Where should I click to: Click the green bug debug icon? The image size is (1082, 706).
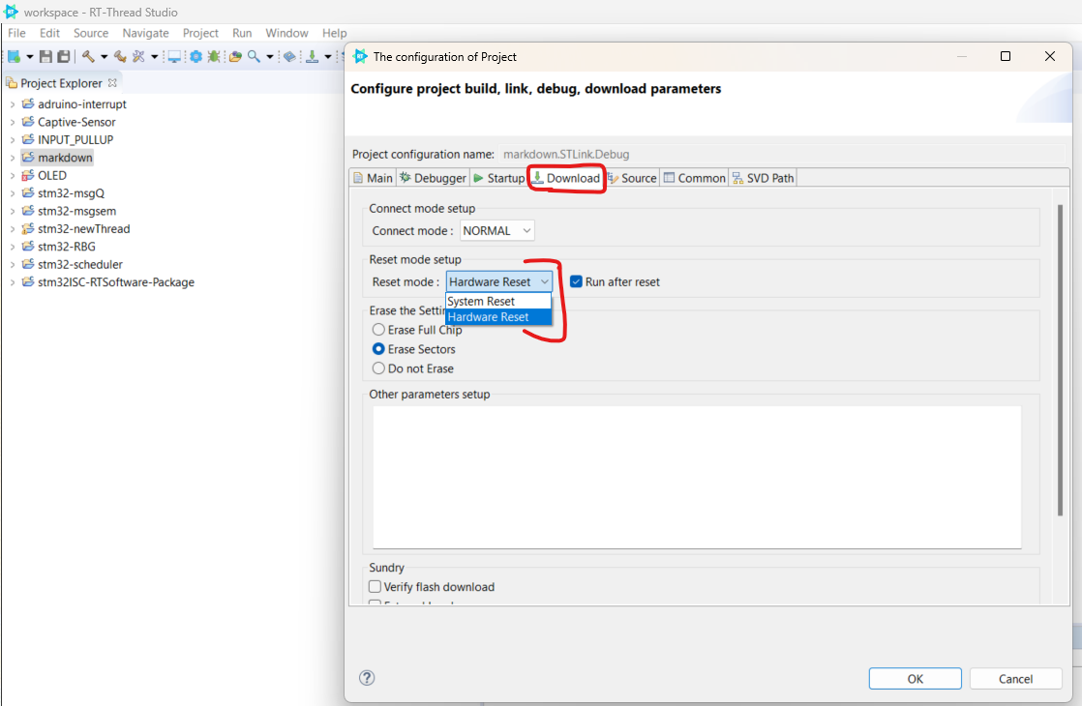(214, 57)
